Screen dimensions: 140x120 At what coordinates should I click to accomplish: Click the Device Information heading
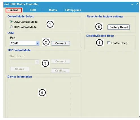20,77
